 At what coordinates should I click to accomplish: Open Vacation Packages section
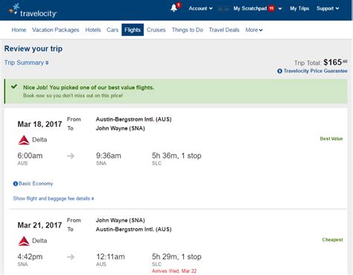point(56,30)
